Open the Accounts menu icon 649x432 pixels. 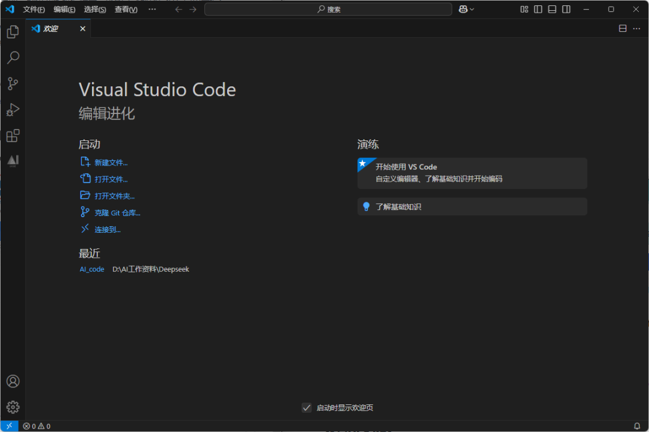point(13,382)
